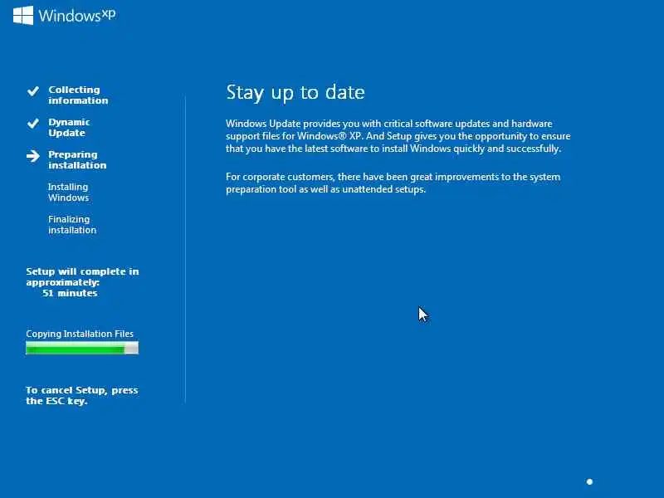Click the '51 minutes' remaining time text

(70, 293)
